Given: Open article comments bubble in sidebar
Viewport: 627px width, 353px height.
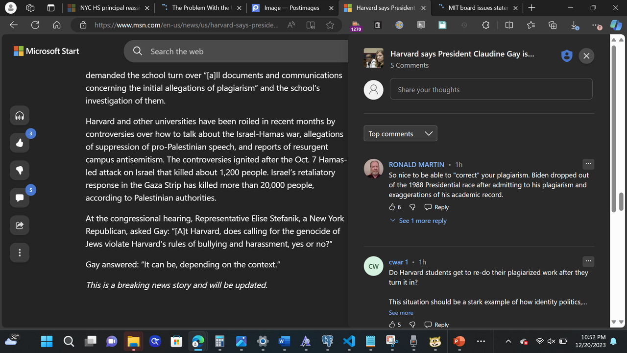Looking at the screenshot, I should click(20, 198).
